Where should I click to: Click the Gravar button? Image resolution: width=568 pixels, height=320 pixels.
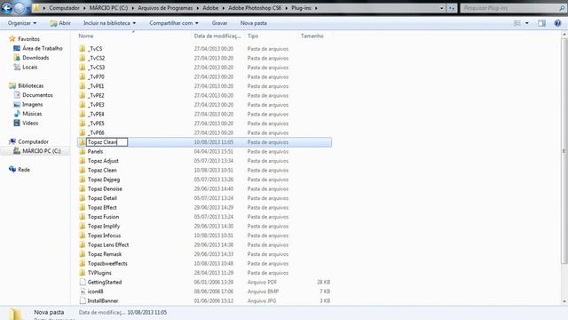pyautogui.click(x=219, y=23)
